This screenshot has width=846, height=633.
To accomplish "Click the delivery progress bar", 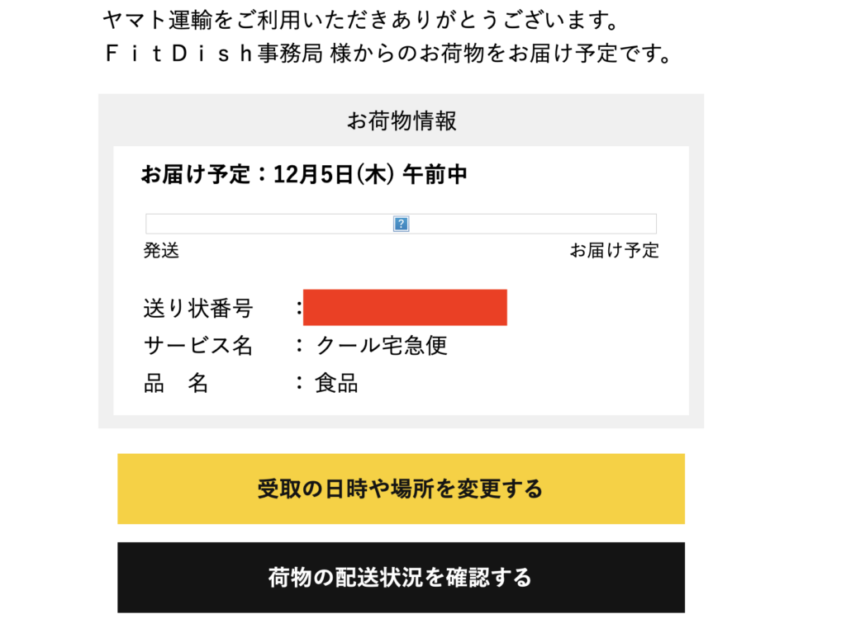I will (401, 224).
